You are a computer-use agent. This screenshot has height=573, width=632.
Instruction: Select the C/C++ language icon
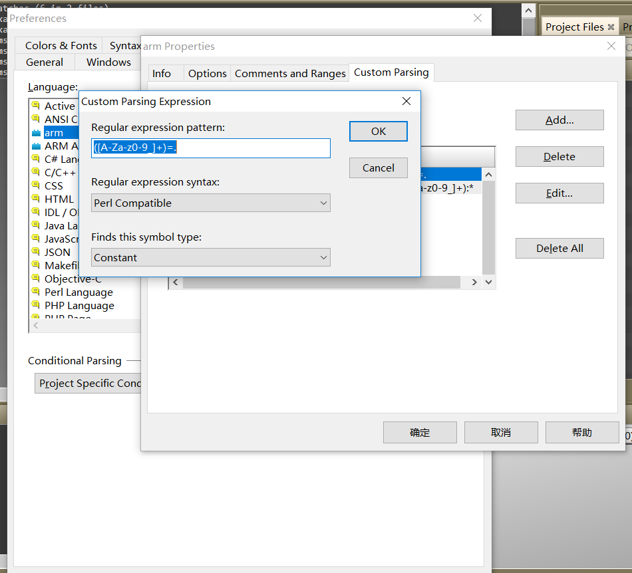pyautogui.click(x=35, y=172)
